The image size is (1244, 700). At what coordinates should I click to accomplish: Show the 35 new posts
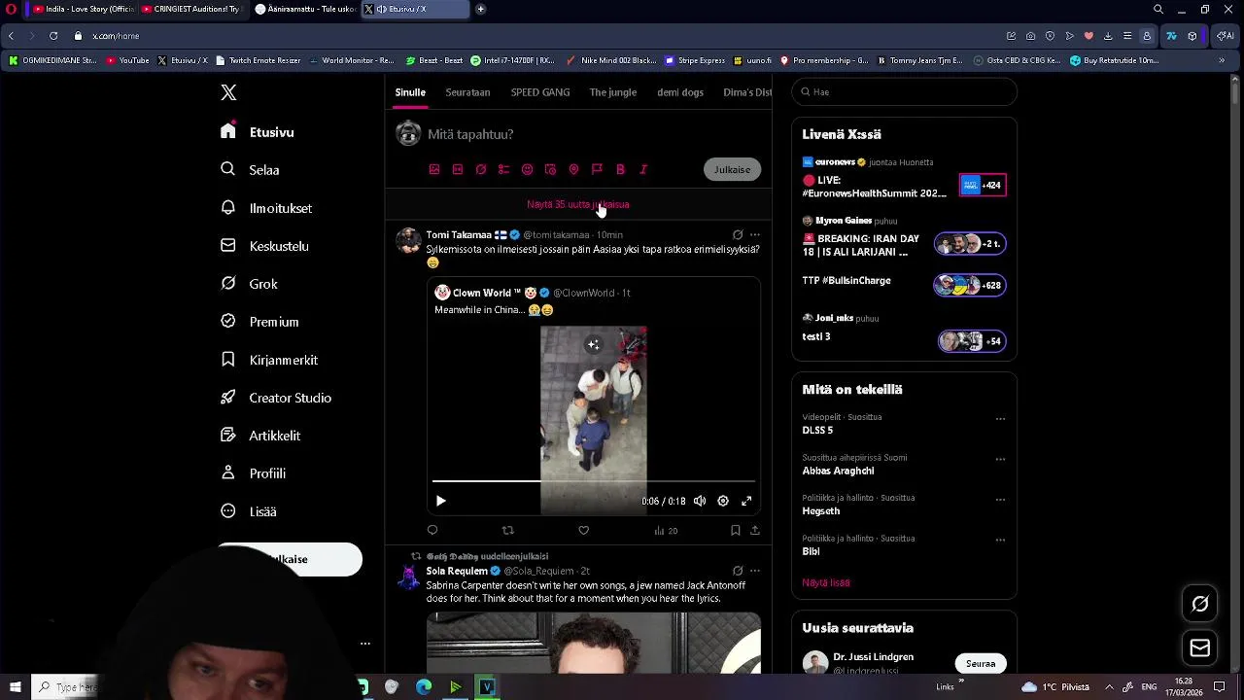(578, 204)
